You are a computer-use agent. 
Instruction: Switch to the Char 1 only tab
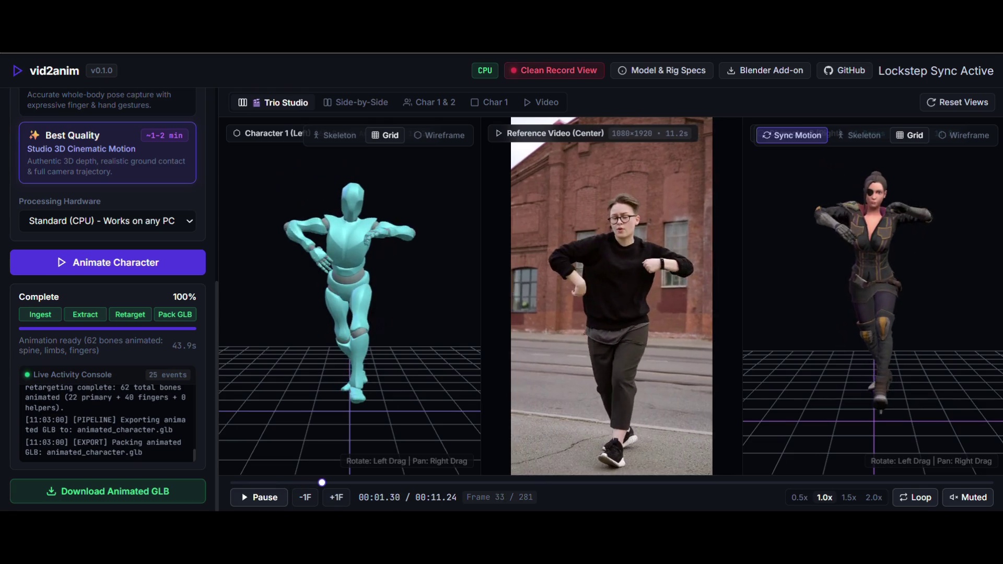tap(489, 102)
